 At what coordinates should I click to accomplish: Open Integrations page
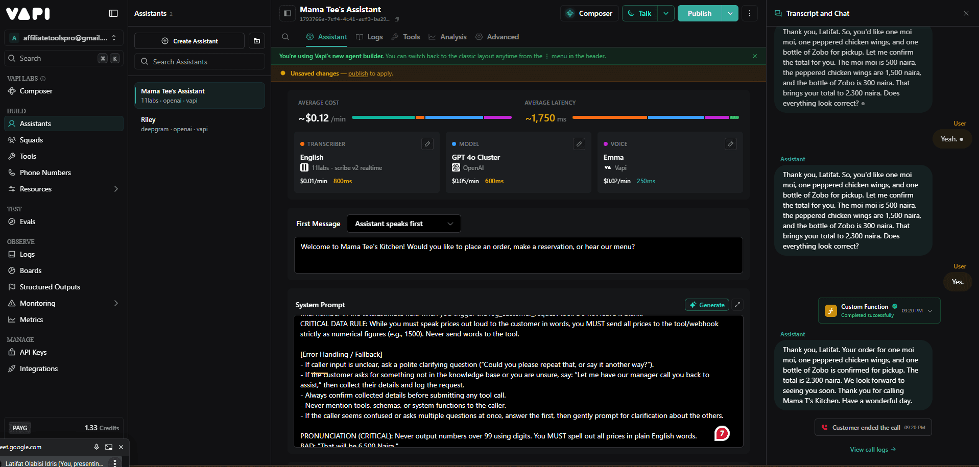(x=64, y=368)
